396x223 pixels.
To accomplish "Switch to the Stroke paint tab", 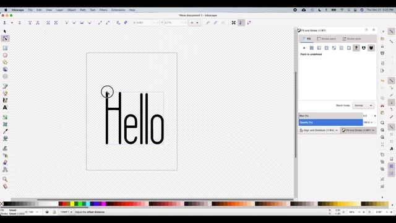I will point(327,38).
